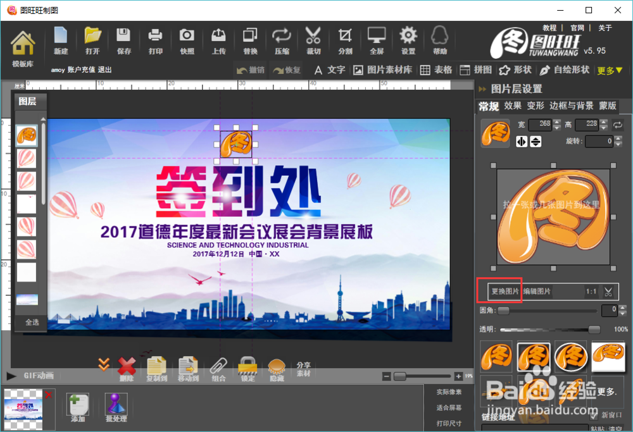Flip the image horizontally

[522, 142]
